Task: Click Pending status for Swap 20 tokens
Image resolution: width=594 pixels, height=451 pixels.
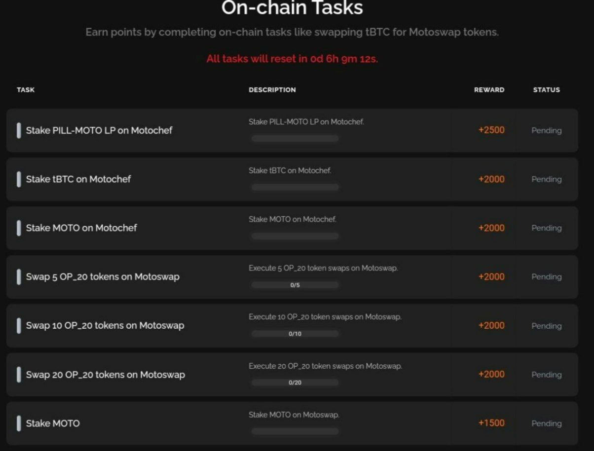Action: (547, 375)
